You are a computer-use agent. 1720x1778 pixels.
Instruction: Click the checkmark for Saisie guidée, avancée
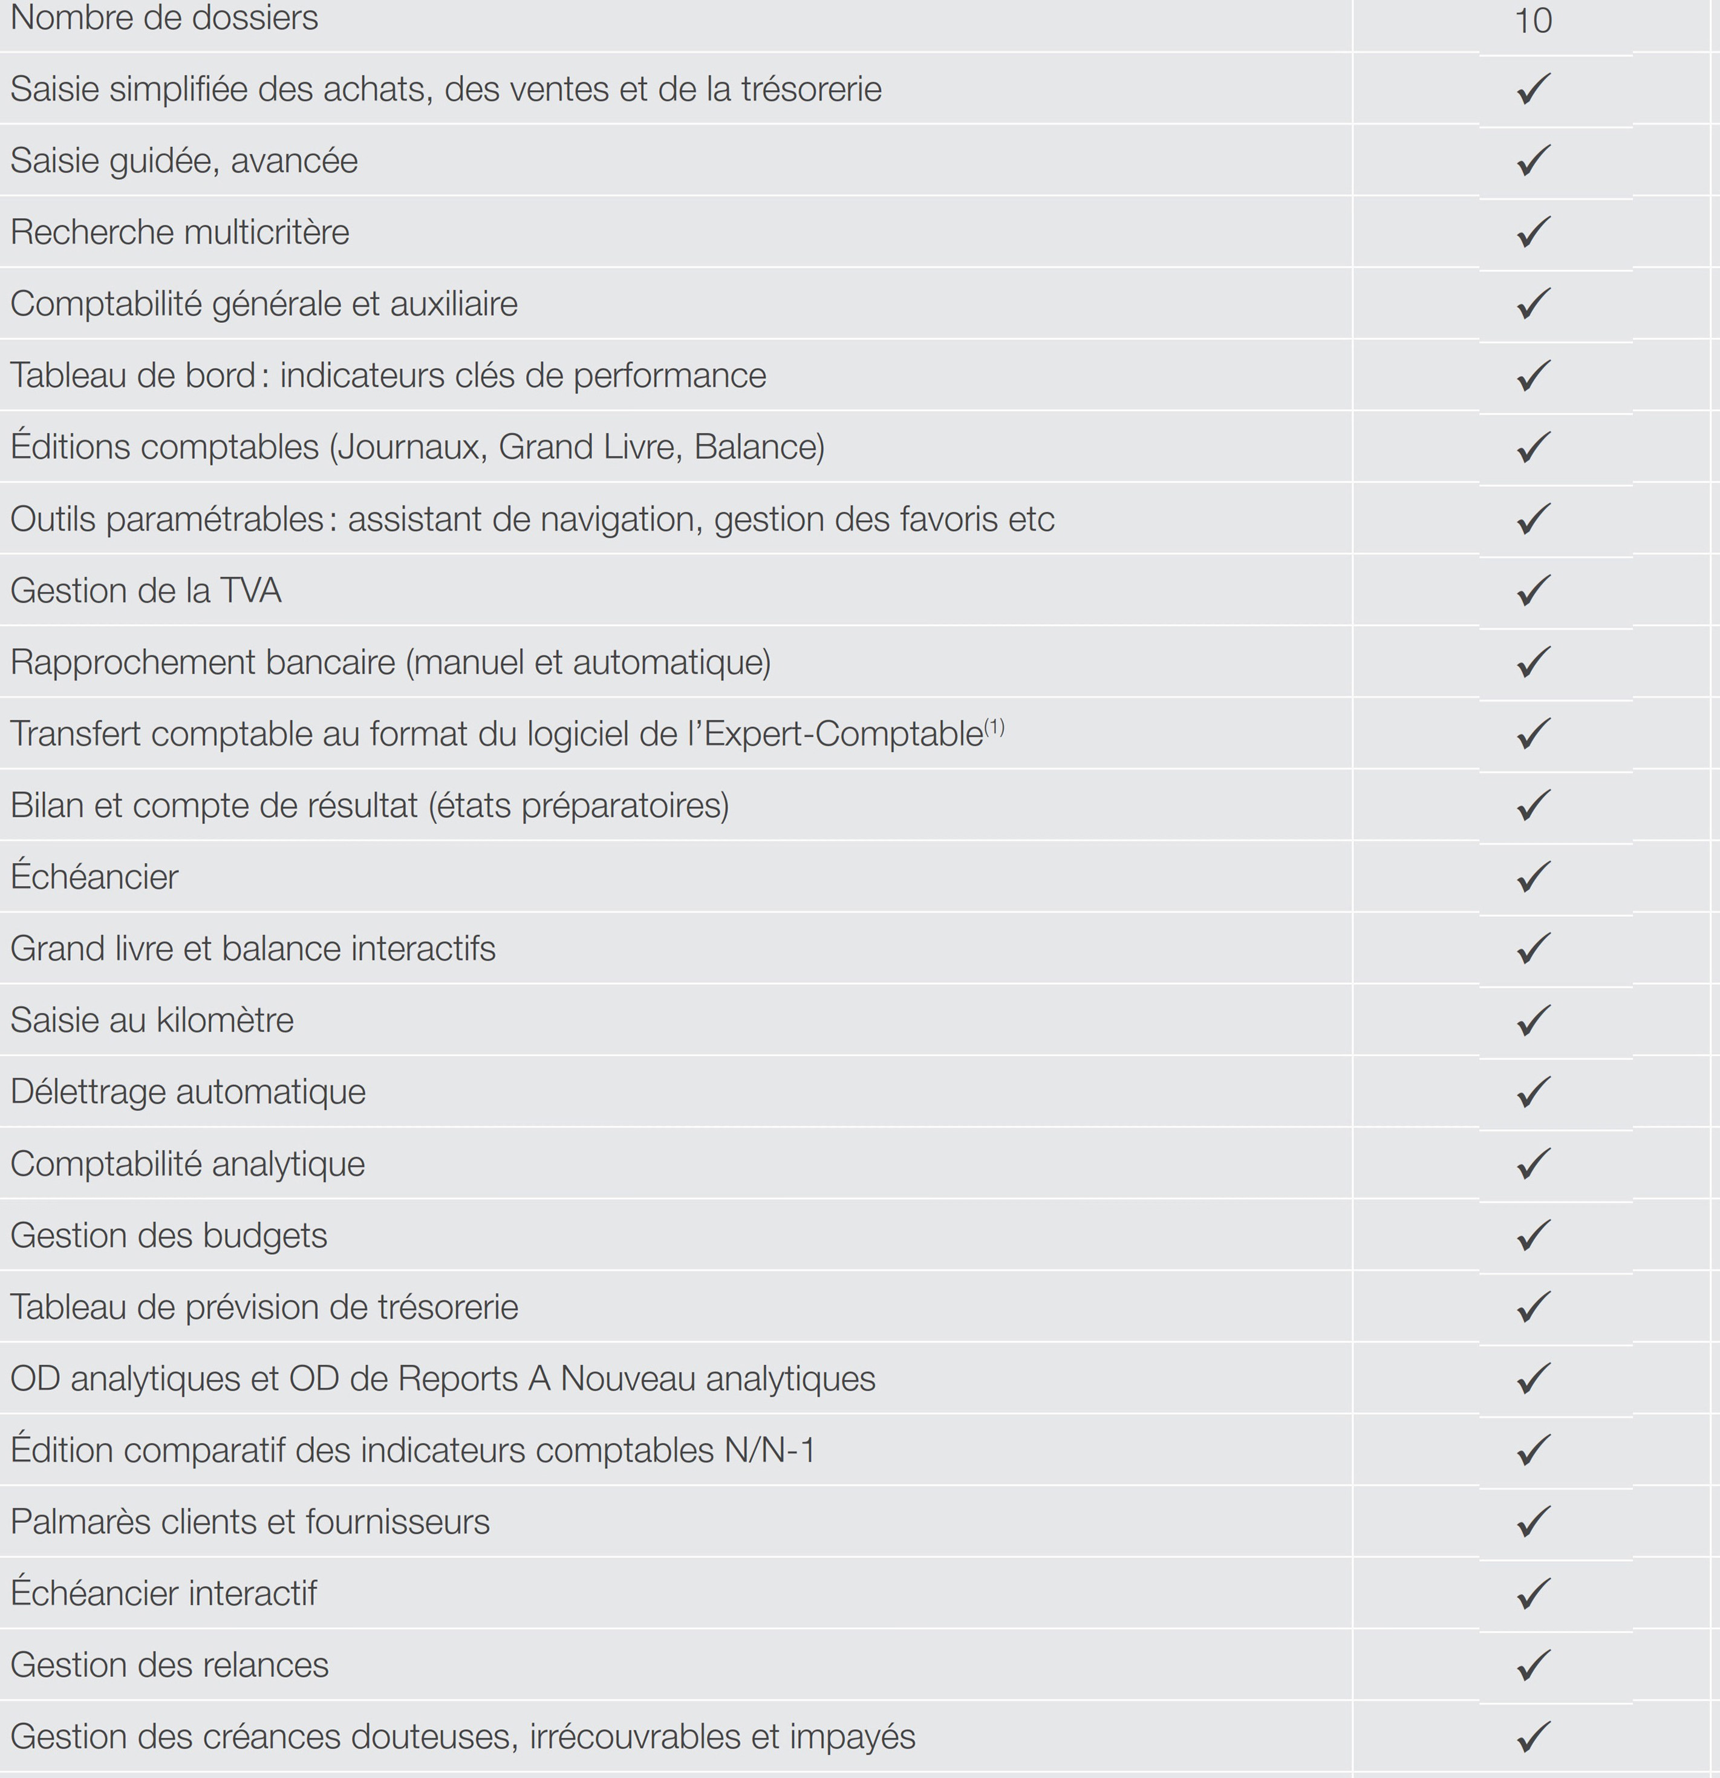point(1533,161)
